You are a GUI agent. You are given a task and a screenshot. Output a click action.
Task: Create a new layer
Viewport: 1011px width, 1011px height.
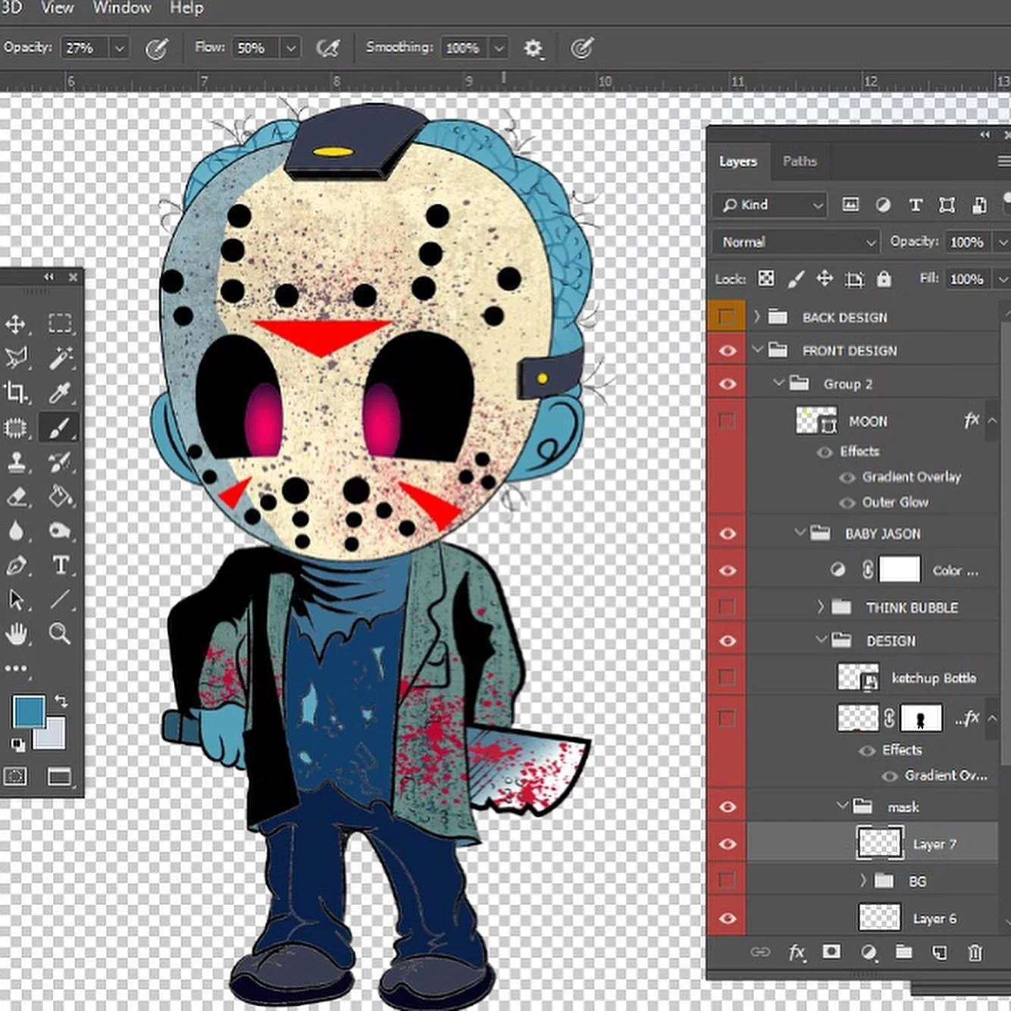click(x=939, y=953)
